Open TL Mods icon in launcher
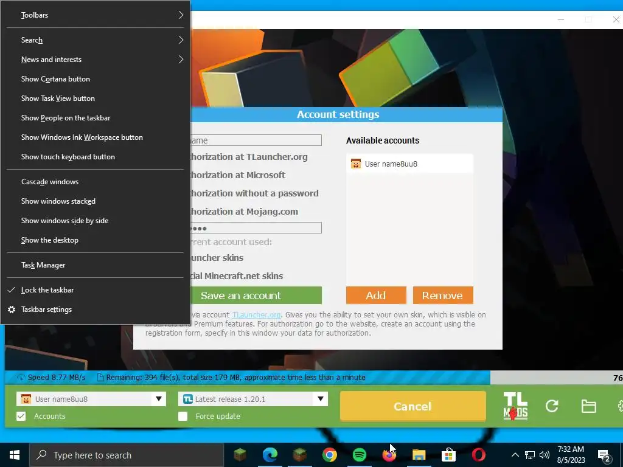This screenshot has height=467, width=623. click(x=515, y=406)
